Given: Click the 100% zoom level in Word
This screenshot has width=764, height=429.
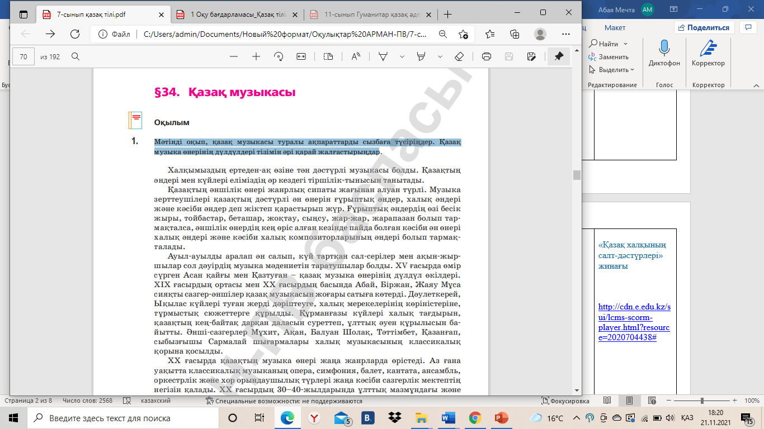Looking at the screenshot, I should pos(752,401).
